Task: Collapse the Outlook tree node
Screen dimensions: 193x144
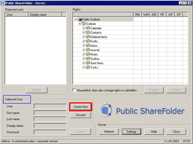Action: (80, 24)
